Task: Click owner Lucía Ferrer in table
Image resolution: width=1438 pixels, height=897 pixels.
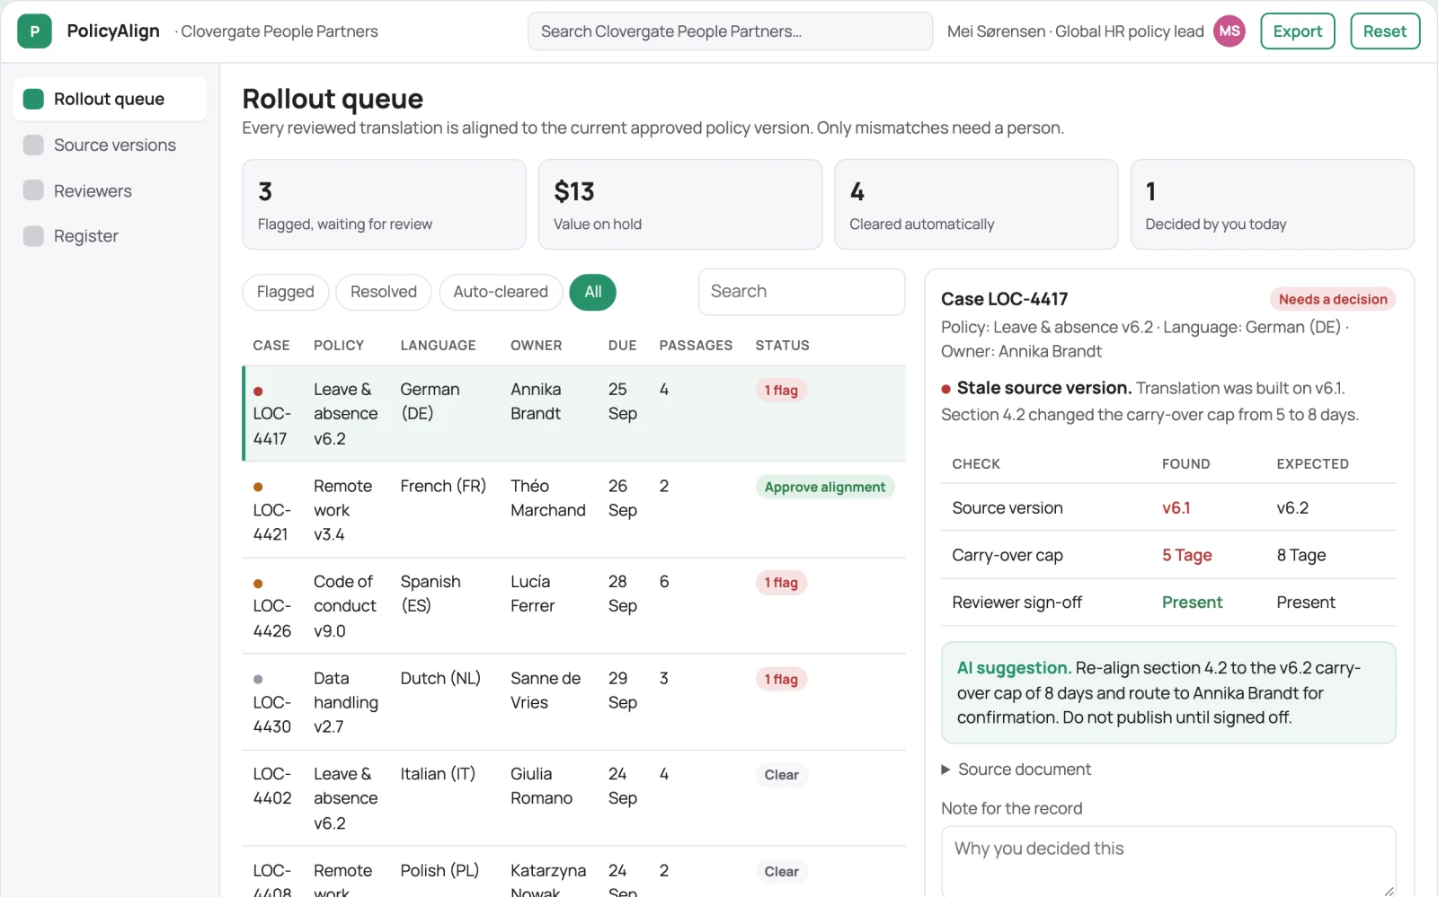Action: pos(532,594)
